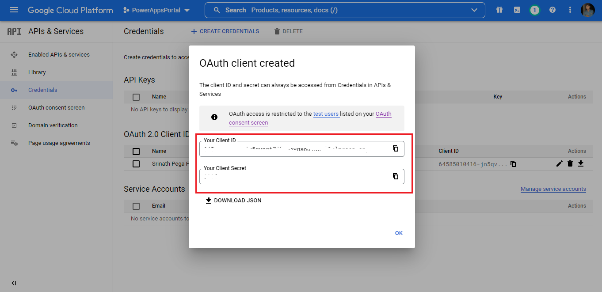Image resolution: width=602 pixels, height=292 pixels.
Task: Expand the search bar dropdown chevron
Action: tap(474, 10)
